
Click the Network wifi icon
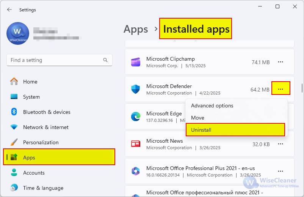pyautogui.click(x=14, y=127)
